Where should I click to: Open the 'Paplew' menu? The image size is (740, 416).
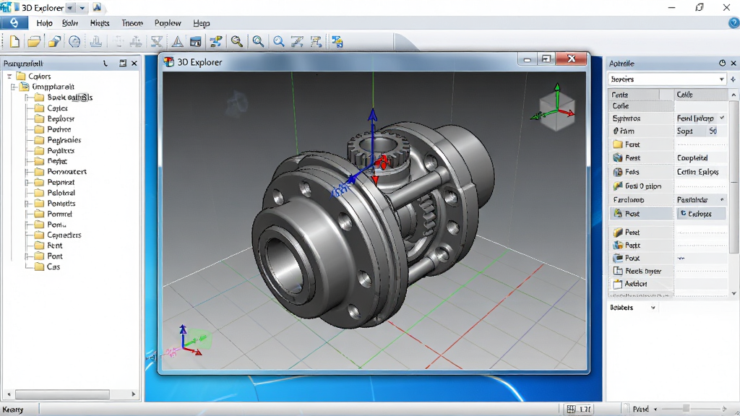coord(168,22)
